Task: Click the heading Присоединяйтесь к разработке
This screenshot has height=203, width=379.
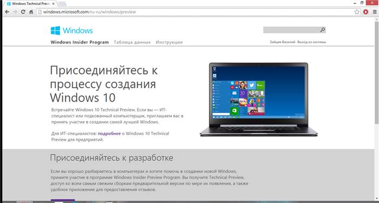Action: (x=112, y=158)
